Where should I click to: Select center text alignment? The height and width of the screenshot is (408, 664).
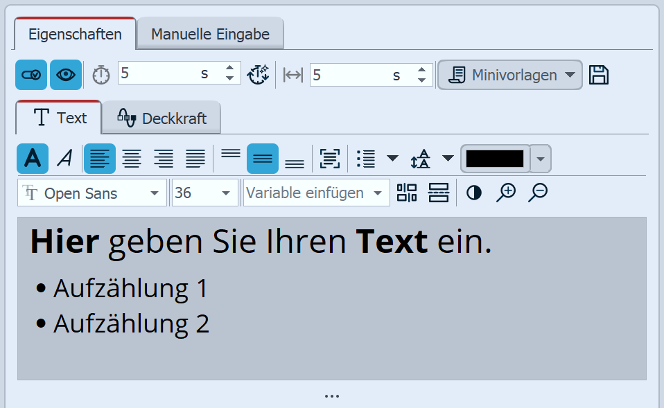(x=132, y=158)
